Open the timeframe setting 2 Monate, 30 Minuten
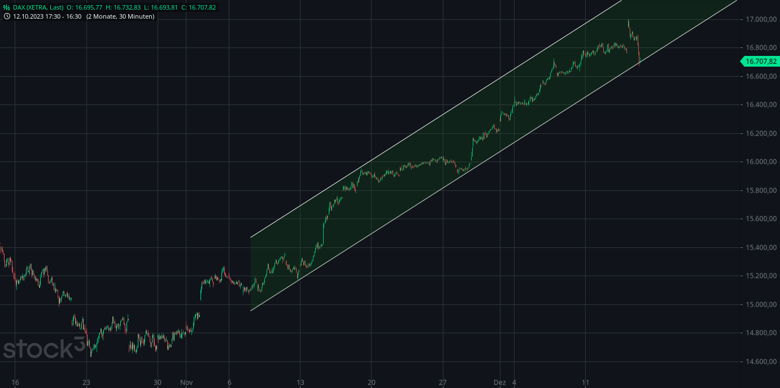This screenshot has height=388, width=780. click(120, 17)
